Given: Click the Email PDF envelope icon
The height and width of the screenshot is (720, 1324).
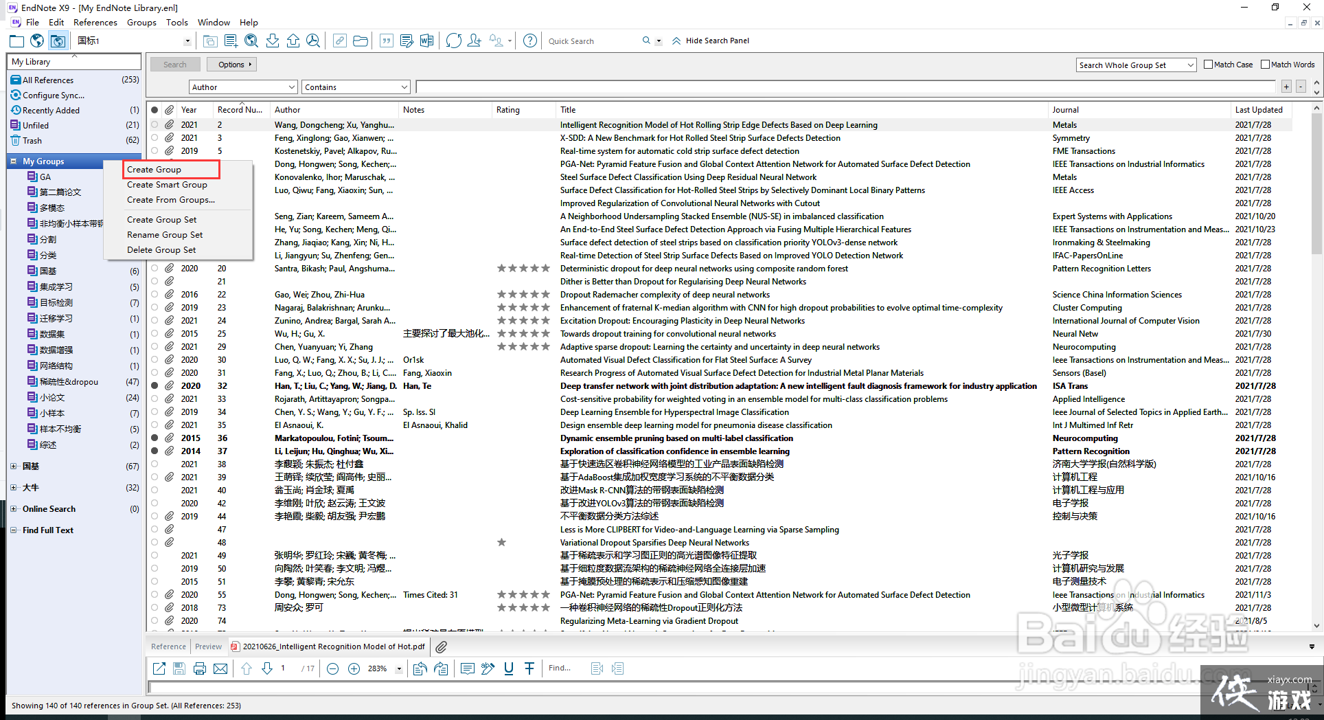Looking at the screenshot, I should [x=220, y=668].
